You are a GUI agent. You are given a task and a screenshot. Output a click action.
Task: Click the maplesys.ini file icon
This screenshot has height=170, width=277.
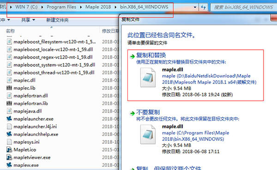[x=9, y=142]
